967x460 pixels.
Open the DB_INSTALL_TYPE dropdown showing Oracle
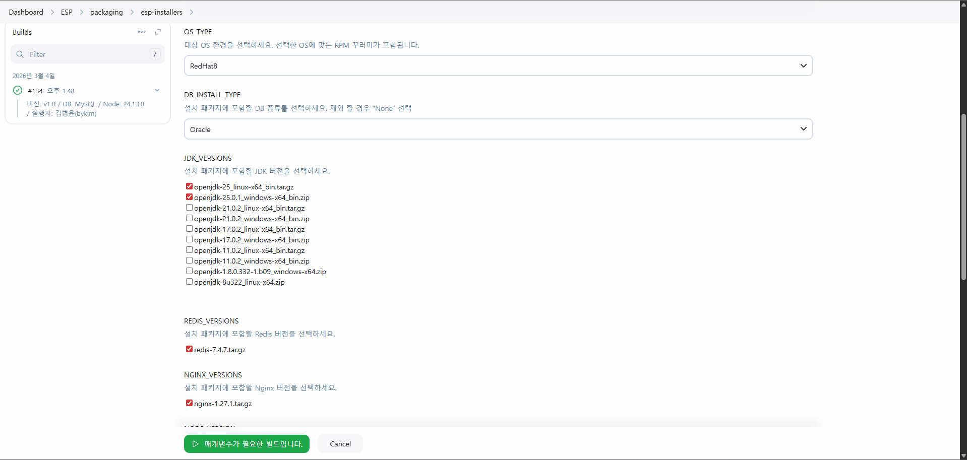click(x=498, y=129)
